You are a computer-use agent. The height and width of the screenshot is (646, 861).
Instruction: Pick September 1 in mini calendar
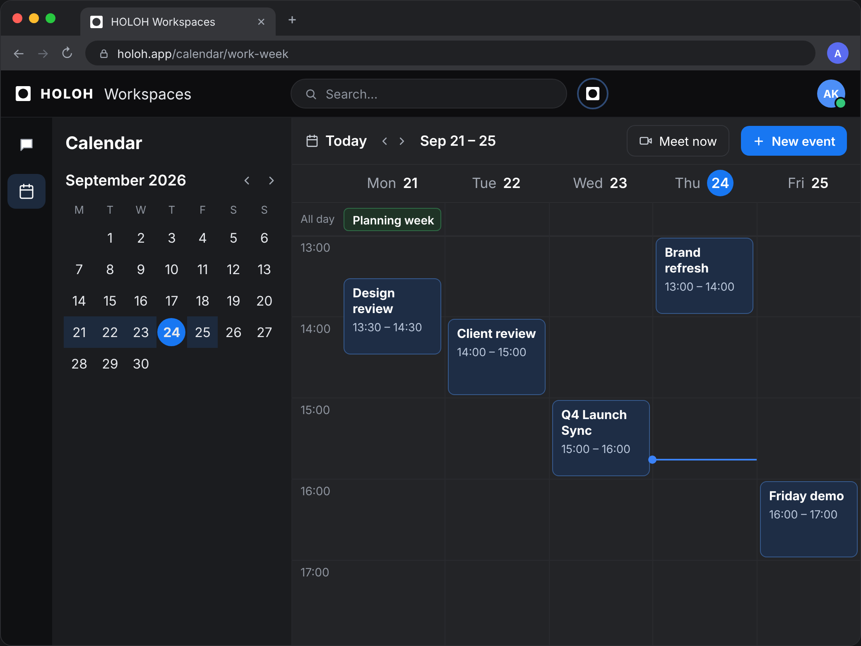coord(110,238)
